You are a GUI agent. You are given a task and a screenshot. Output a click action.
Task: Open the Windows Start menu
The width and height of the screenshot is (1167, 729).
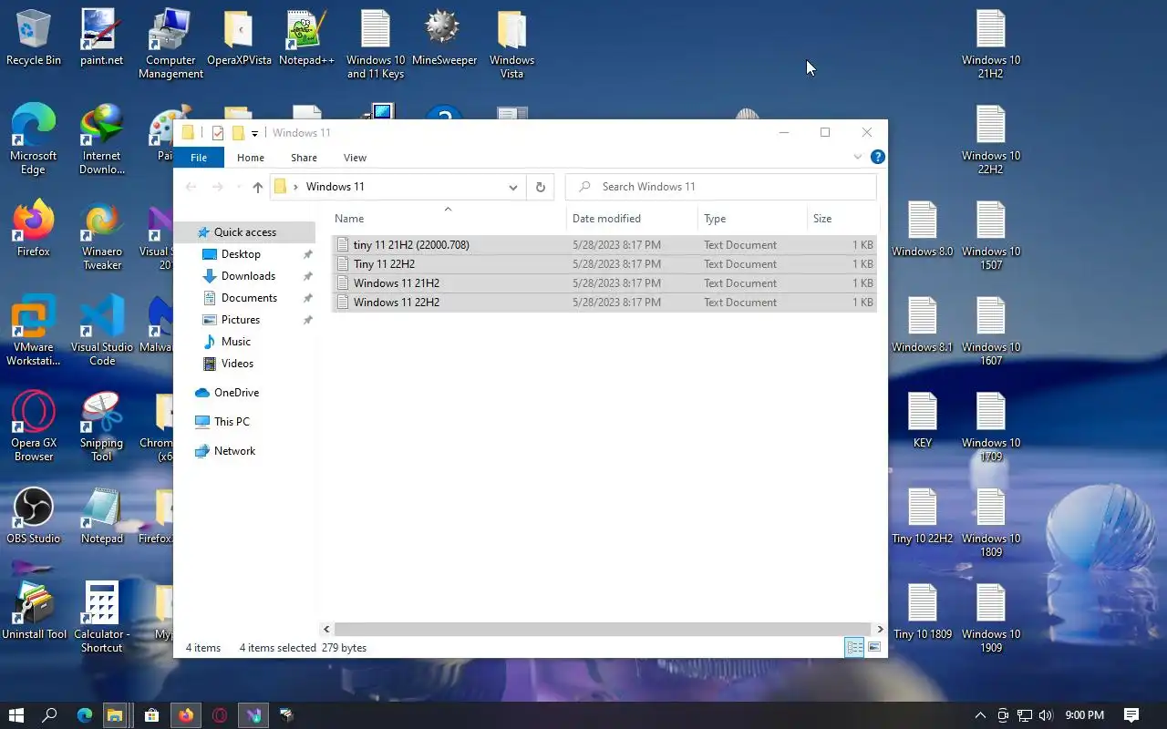16,715
